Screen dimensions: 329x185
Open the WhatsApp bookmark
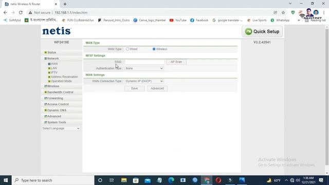(x=280, y=20)
